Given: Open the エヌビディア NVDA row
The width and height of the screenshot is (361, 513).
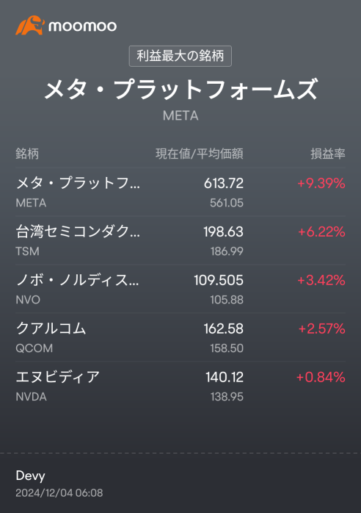Looking at the screenshot, I should [180, 386].
